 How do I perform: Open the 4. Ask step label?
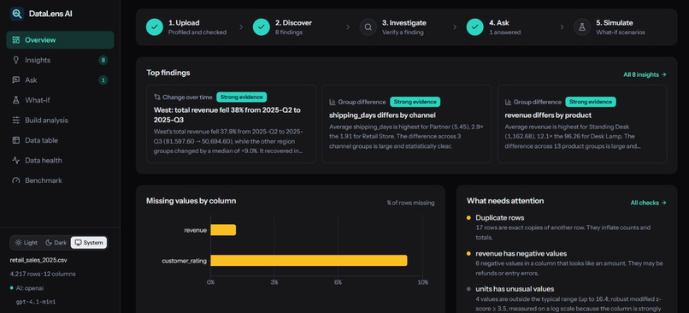coord(499,23)
